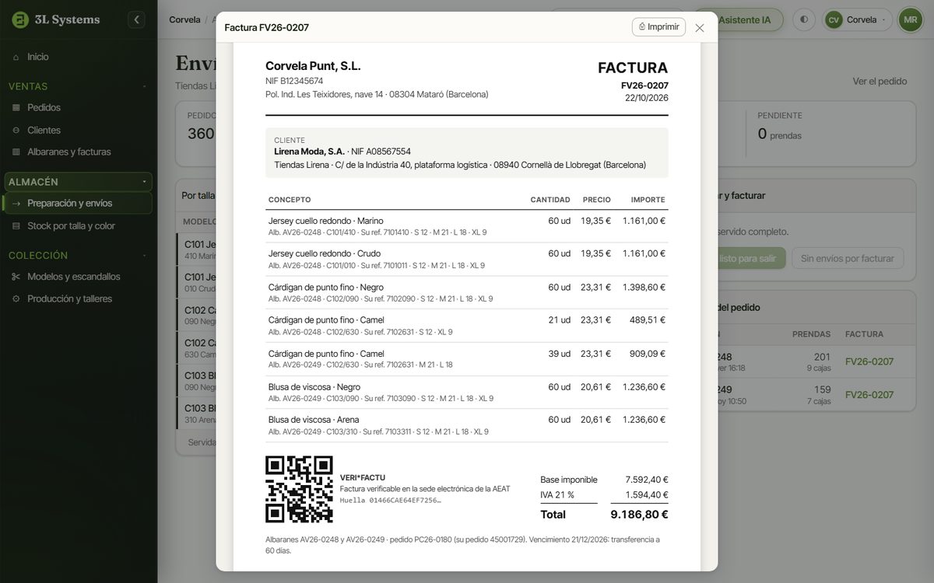
Task: Click the gear icon for Producción
Action: tap(16, 298)
